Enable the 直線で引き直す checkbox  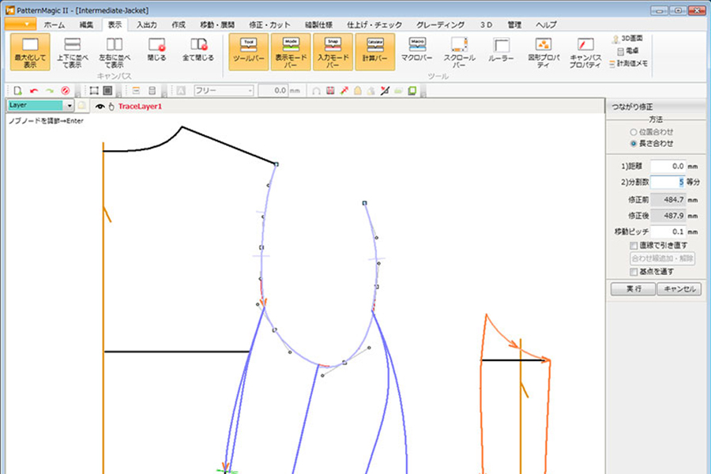(634, 246)
